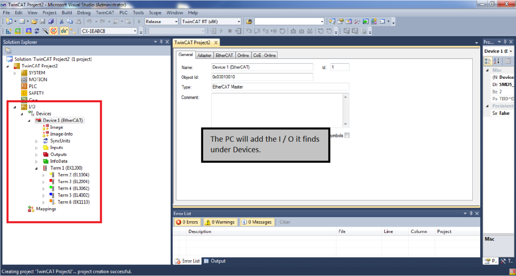This screenshot has width=516, height=276.
Task: Click the Toggle Free Run State icon
Action: coord(54,31)
